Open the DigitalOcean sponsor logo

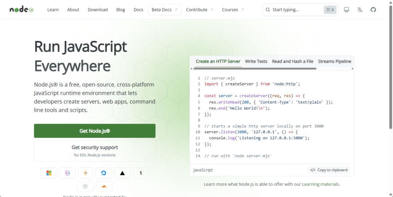103,173
